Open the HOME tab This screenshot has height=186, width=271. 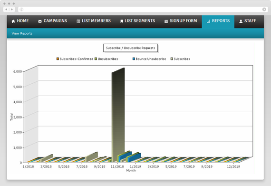tap(20, 21)
